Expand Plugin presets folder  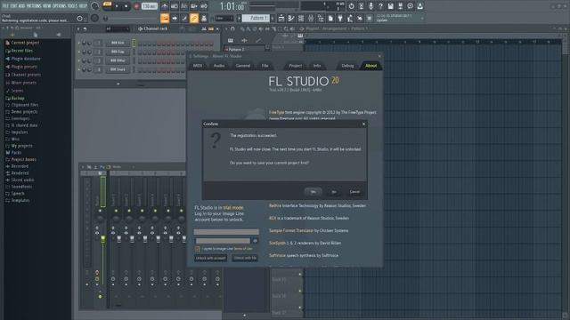pyautogui.click(x=24, y=67)
